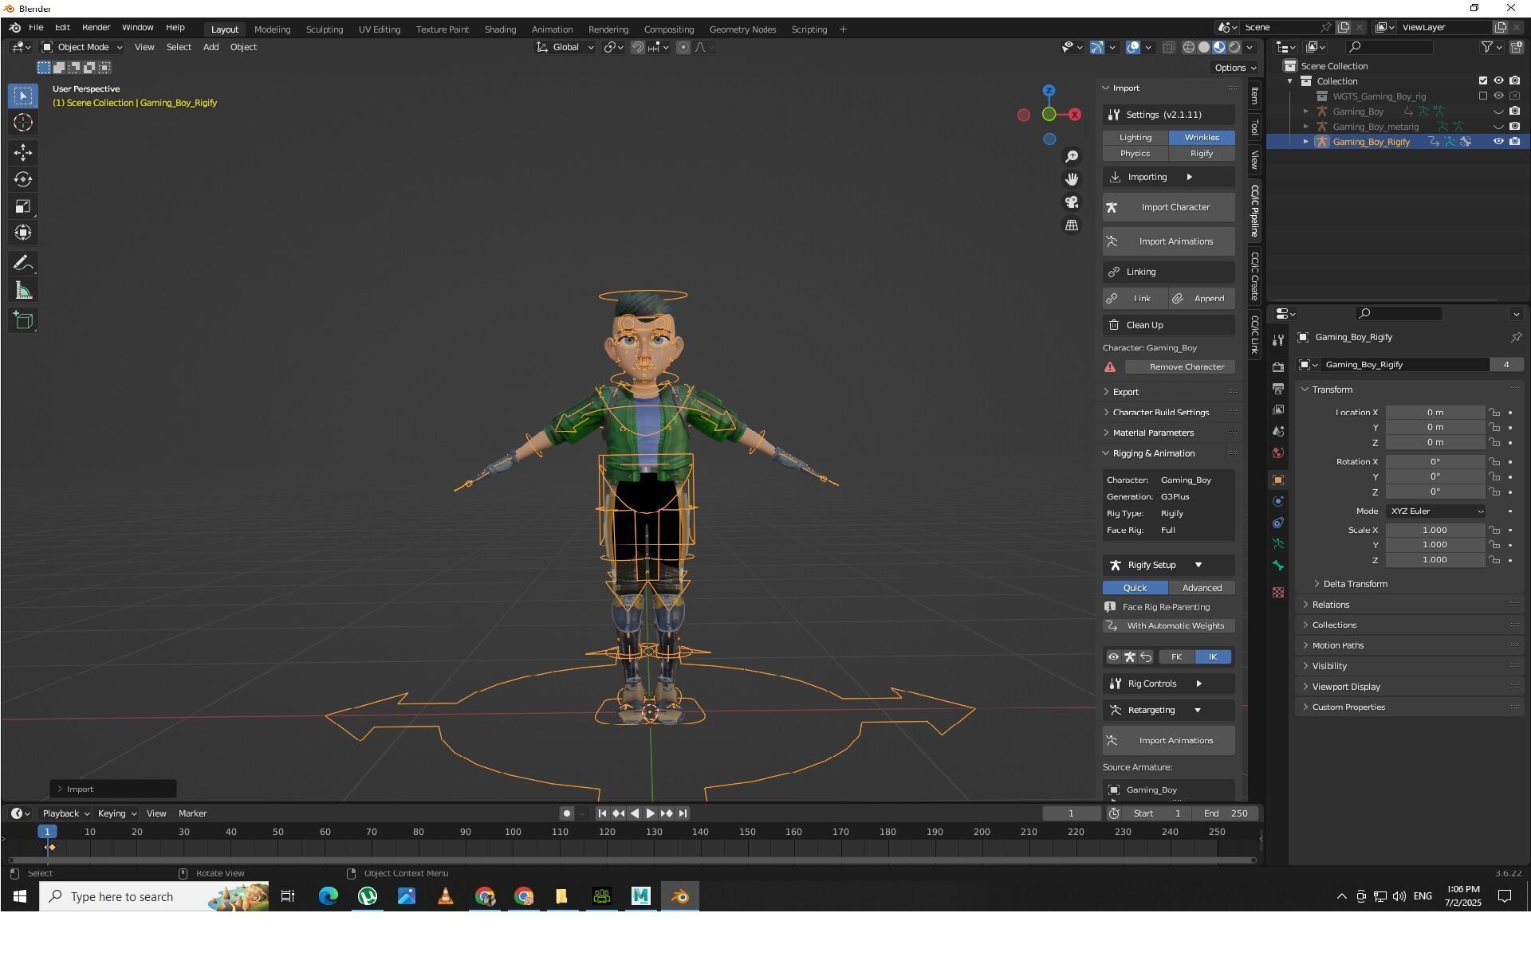Screen dimensions: 1531x956
Task: Open rotation Mode XYZ Euler dropdown
Action: 1435,511
